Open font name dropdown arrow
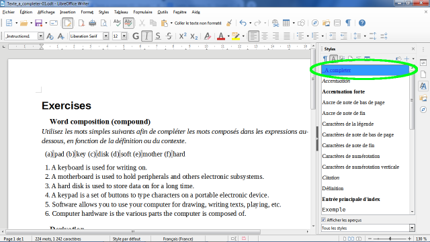Image resolution: width=430 pixels, height=242 pixels. (106, 36)
